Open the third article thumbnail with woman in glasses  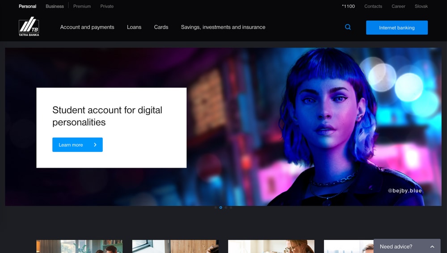click(x=271, y=246)
